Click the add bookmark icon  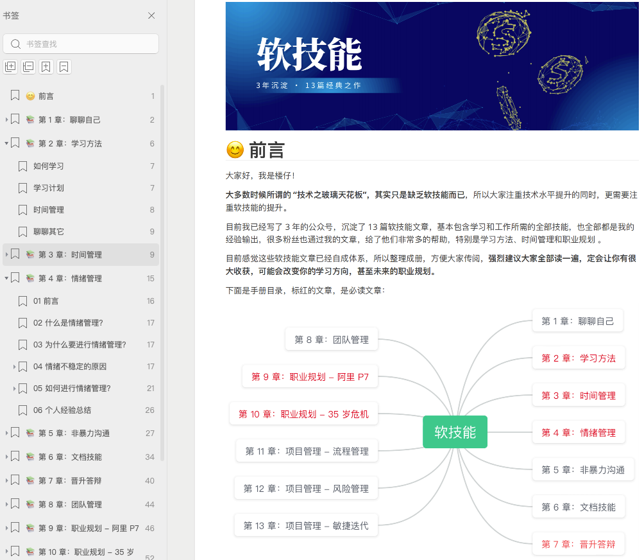pyautogui.click(x=46, y=67)
